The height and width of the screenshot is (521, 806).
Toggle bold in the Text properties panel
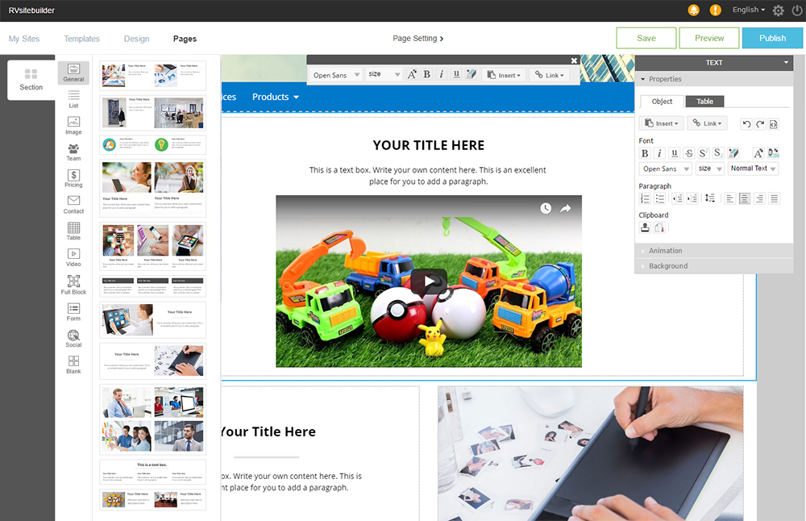coord(645,153)
